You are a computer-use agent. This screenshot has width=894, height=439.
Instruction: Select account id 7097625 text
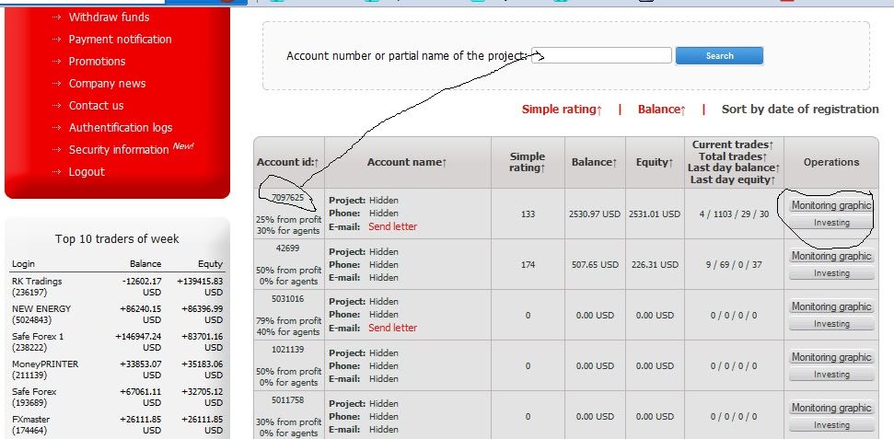pyautogui.click(x=287, y=198)
